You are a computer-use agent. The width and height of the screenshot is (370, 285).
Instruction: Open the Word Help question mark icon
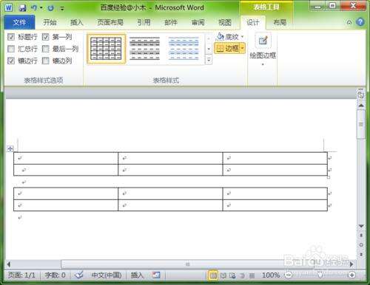[360, 22]
